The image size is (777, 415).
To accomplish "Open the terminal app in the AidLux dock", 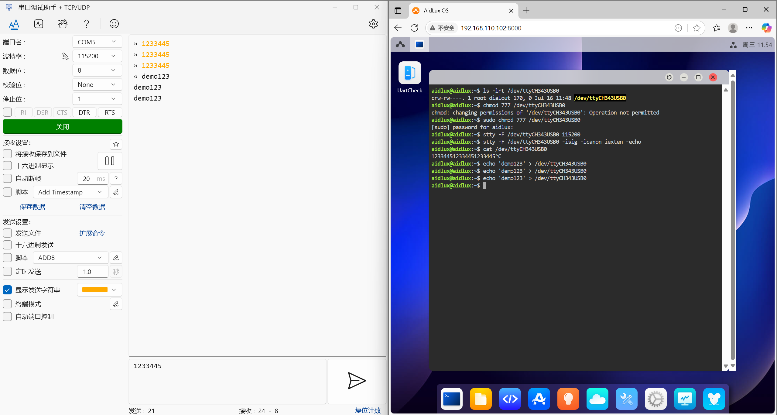I will coord(451,399).
